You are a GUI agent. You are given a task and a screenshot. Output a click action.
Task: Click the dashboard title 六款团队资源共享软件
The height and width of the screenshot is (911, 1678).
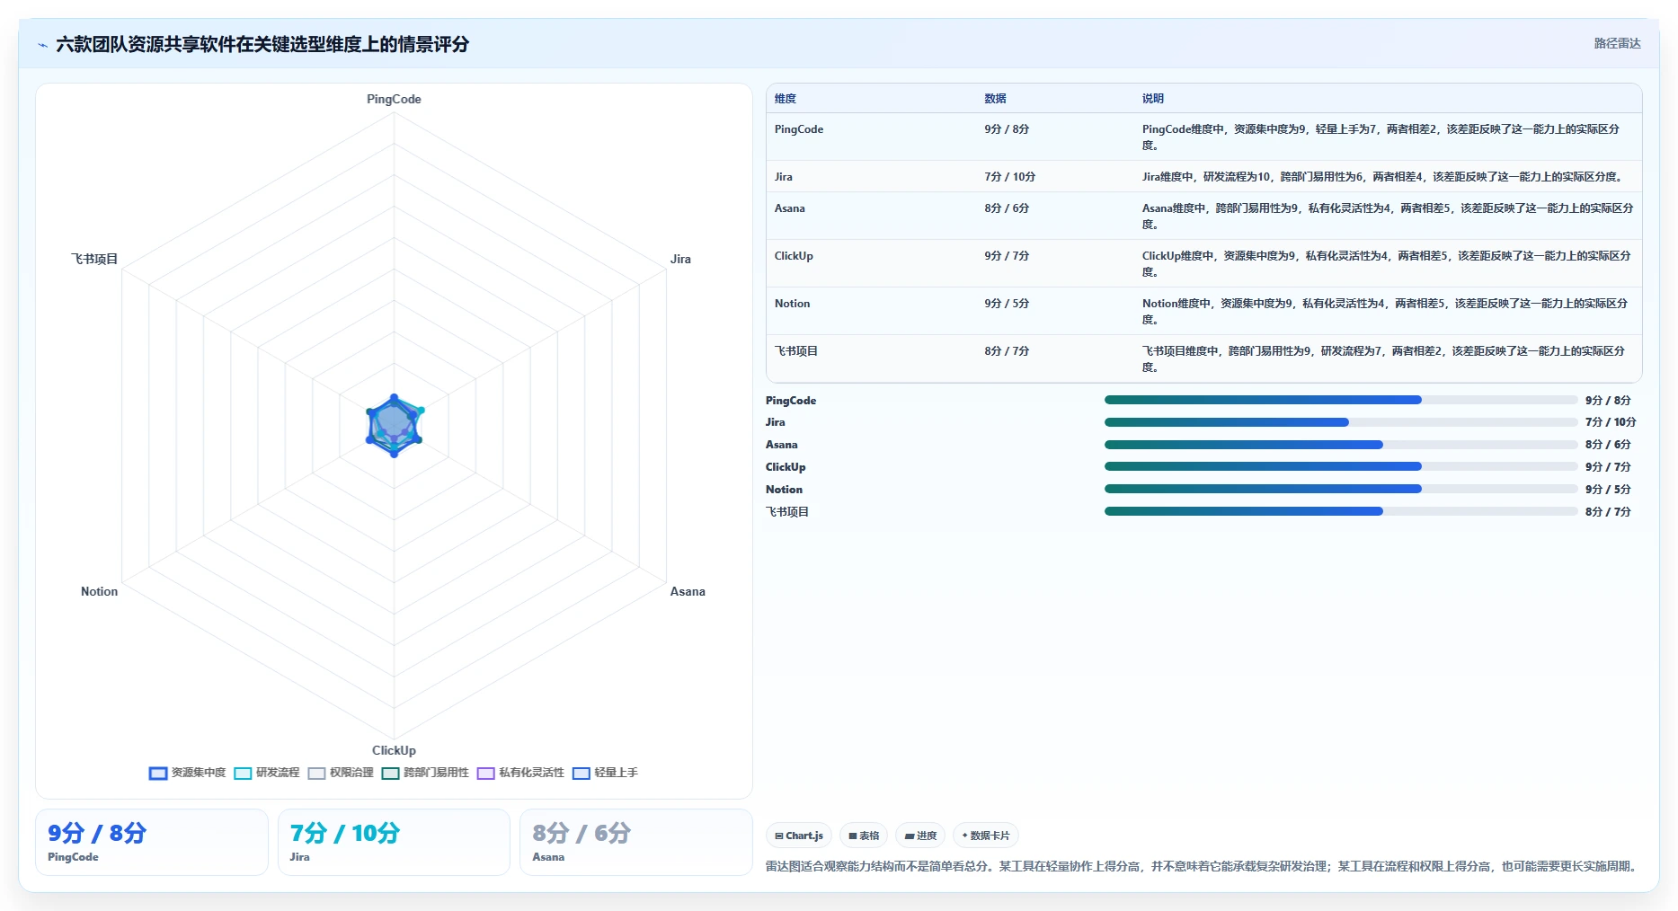point(262,45)
